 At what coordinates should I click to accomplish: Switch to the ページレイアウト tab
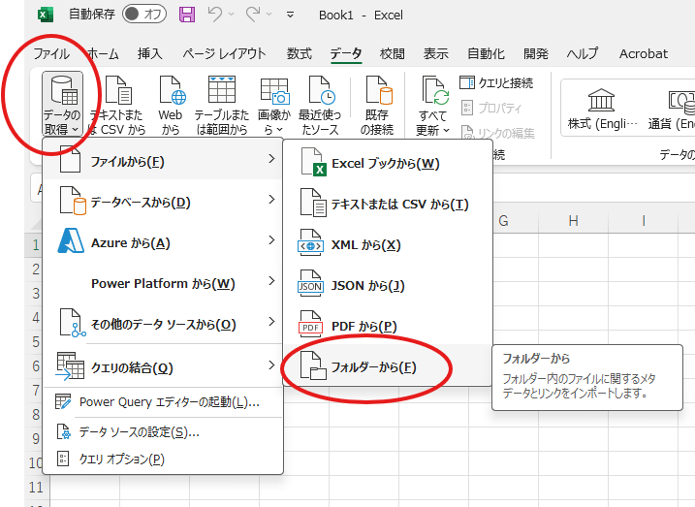[224, 54]
